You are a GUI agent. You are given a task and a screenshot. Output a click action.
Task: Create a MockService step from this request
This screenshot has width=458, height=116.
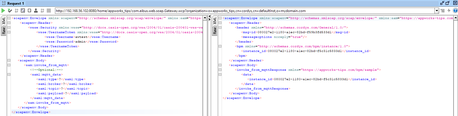[16, 11]
